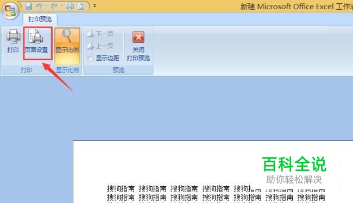The height and width of the screenshot is (203, 353).
Task: Click the 打印 printer button
Action: click(13, 41)
